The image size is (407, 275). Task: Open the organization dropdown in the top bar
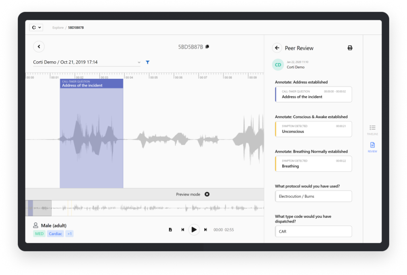(36, 27)
